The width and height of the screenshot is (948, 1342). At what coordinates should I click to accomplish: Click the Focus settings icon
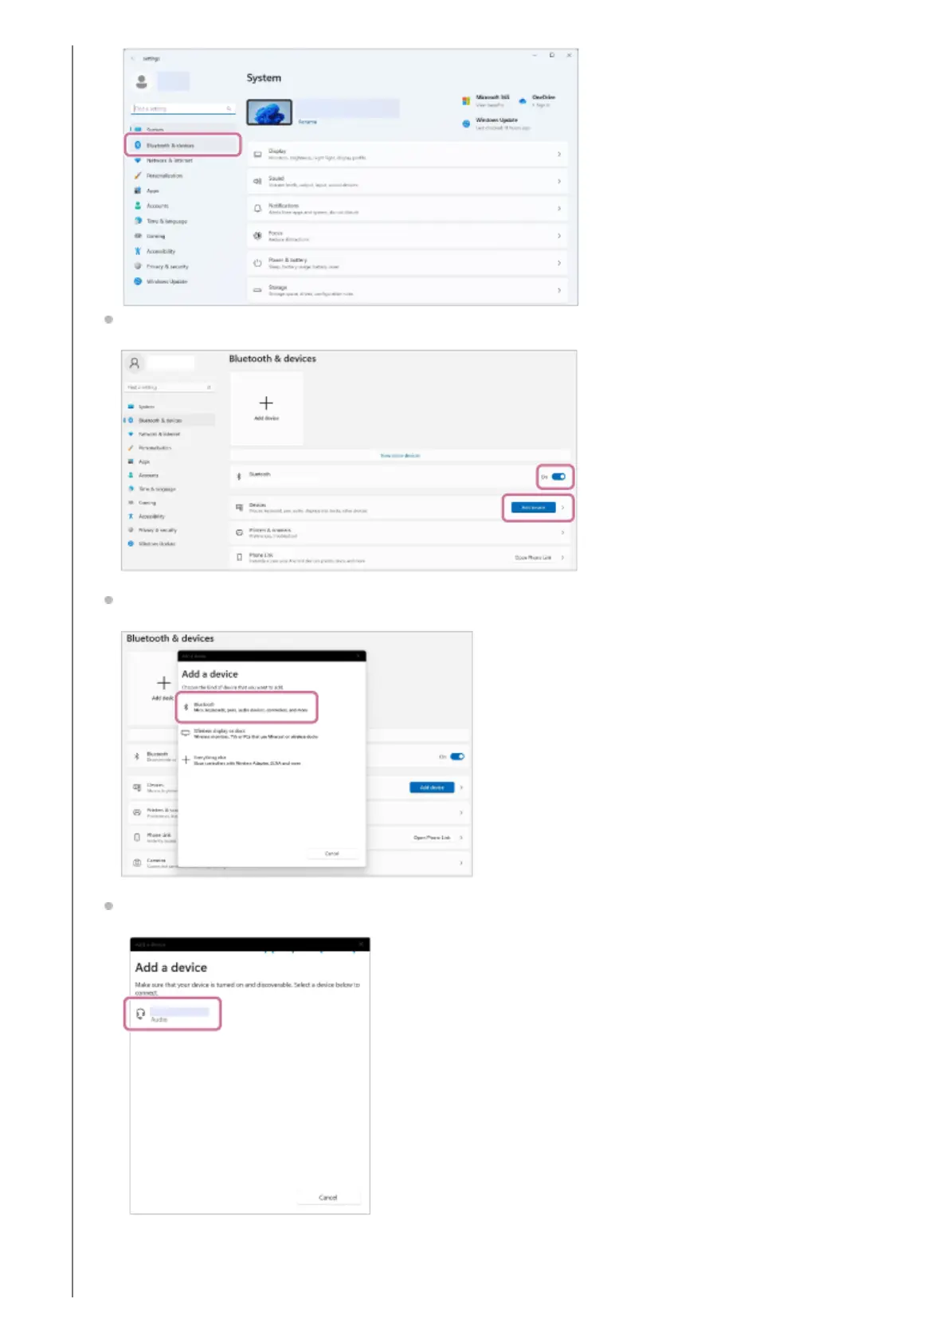pyautogui.click(x=257, y=236)
